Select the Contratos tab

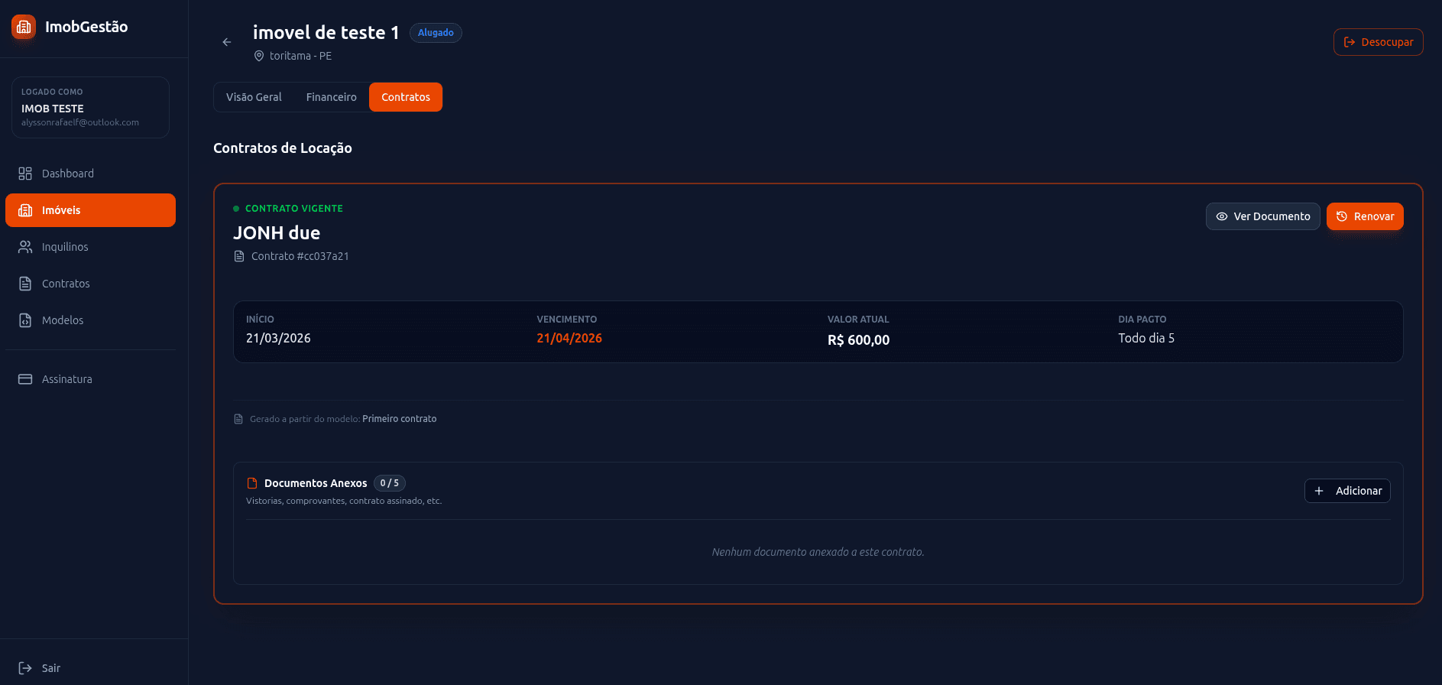click(x=405, y=97)
